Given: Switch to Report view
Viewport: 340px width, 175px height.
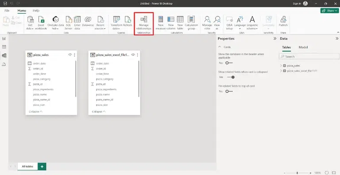Looking at the screenshot, I should [4, 38].
